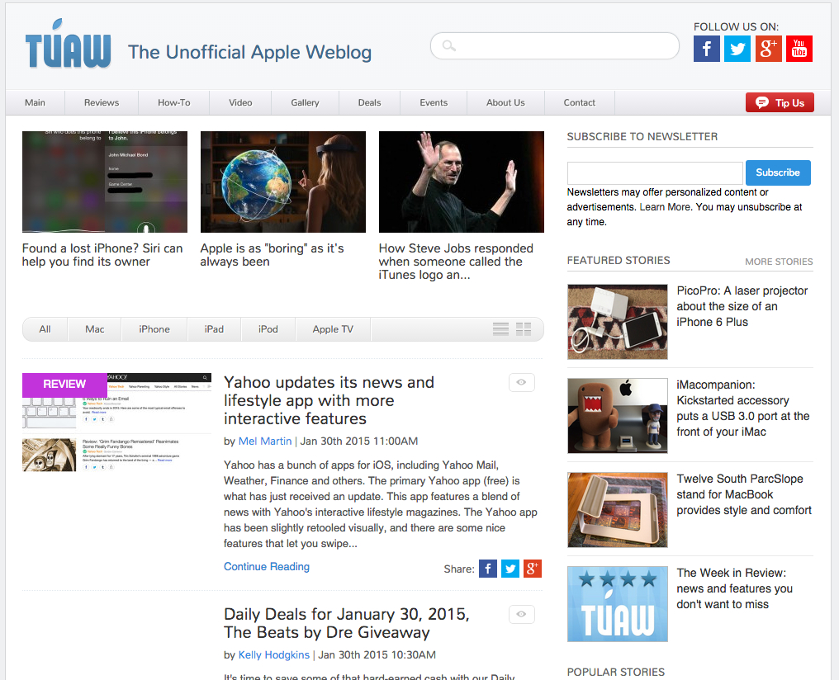Open The Week in Review story title

[734, 588]
